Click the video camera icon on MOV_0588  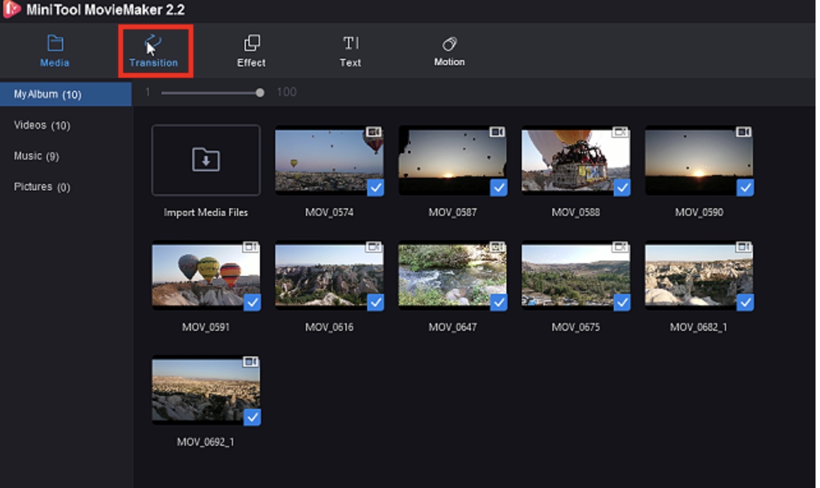pos(620,132)
